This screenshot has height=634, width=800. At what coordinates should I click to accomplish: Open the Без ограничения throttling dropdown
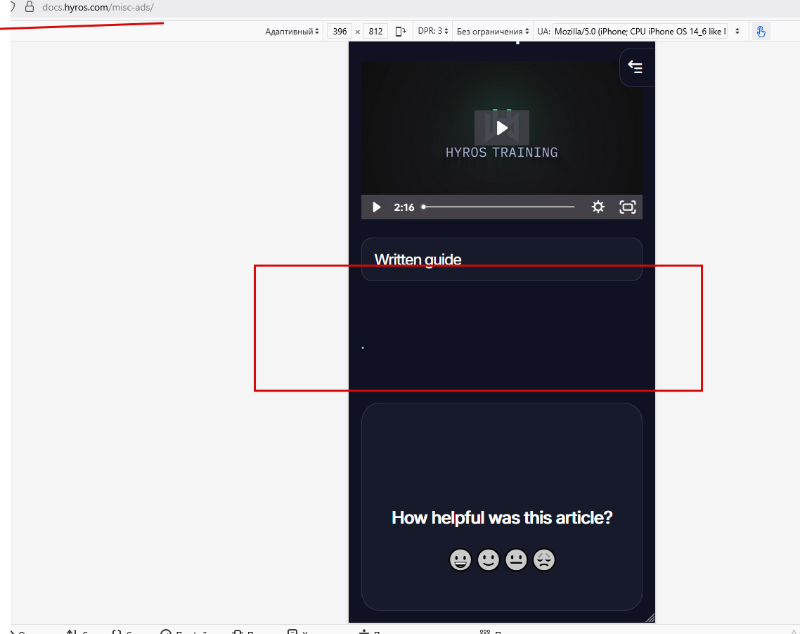pyautogui.click(x=493, y=31)
